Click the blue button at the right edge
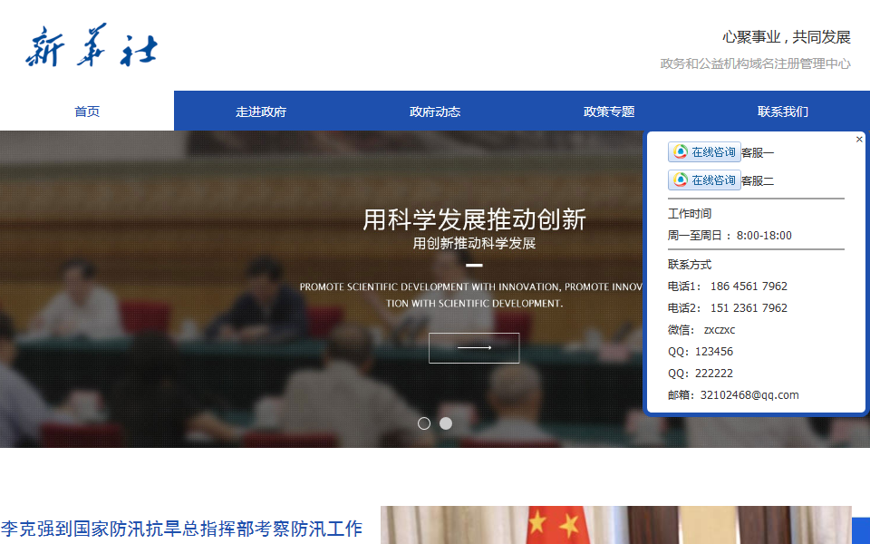The width and height of the screenshot is (870, 544). coord(861,530)
